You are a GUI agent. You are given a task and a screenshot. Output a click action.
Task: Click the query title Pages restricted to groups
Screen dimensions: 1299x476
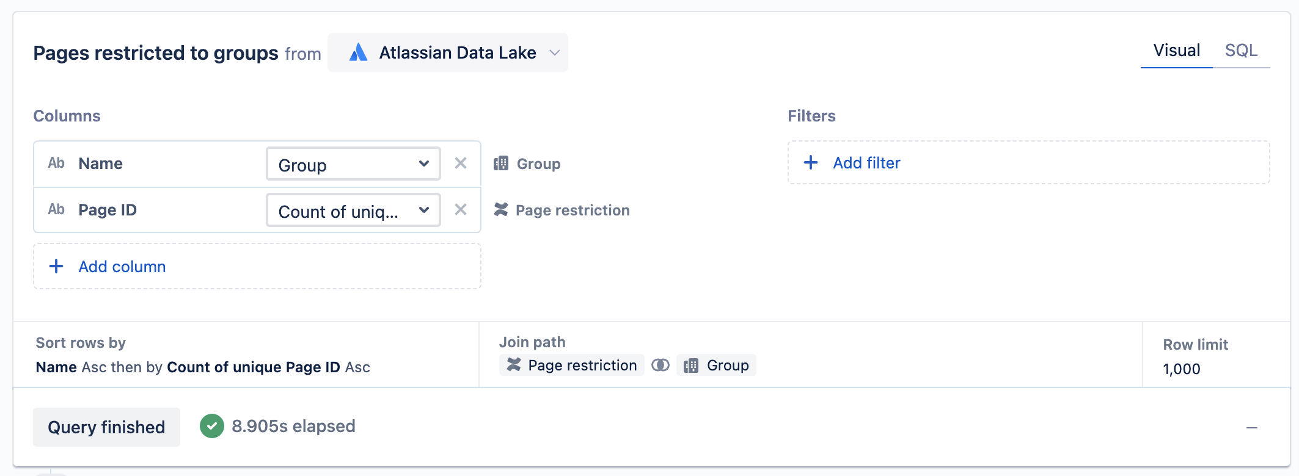(x=156, y=53)
